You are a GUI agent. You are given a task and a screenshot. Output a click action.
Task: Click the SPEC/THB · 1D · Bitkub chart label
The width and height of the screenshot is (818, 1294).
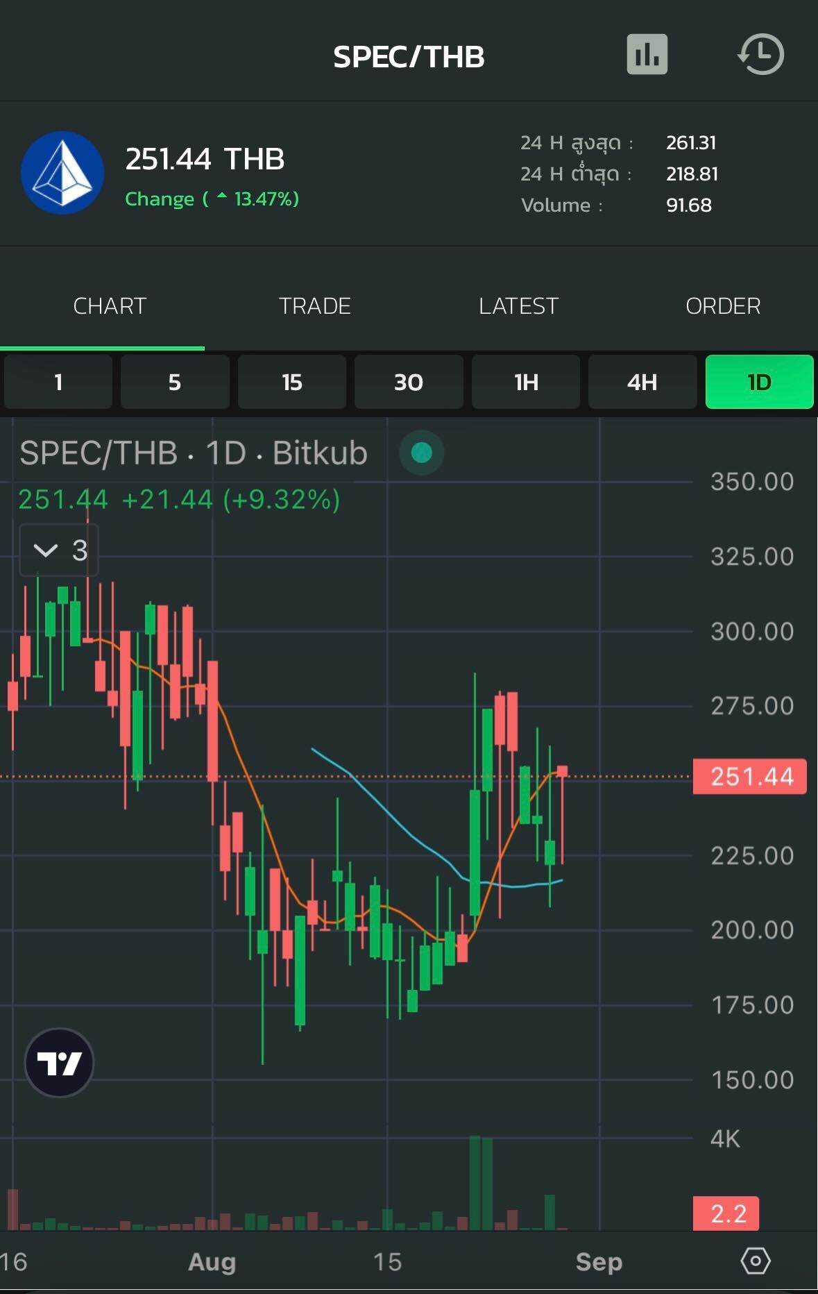pos(194,453)
